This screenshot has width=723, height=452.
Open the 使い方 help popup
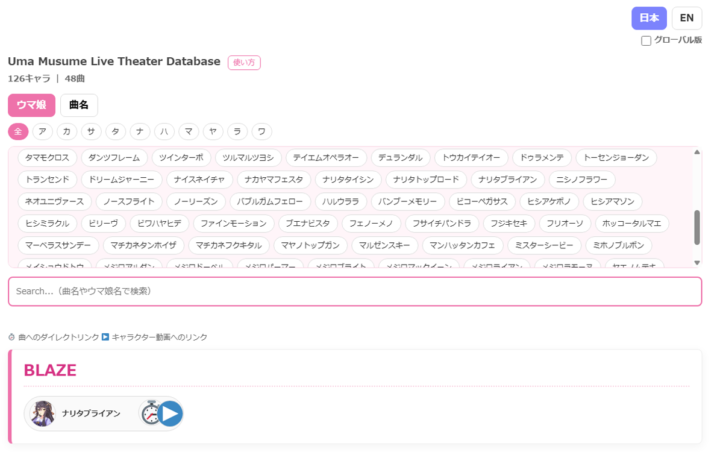point(244,62)
